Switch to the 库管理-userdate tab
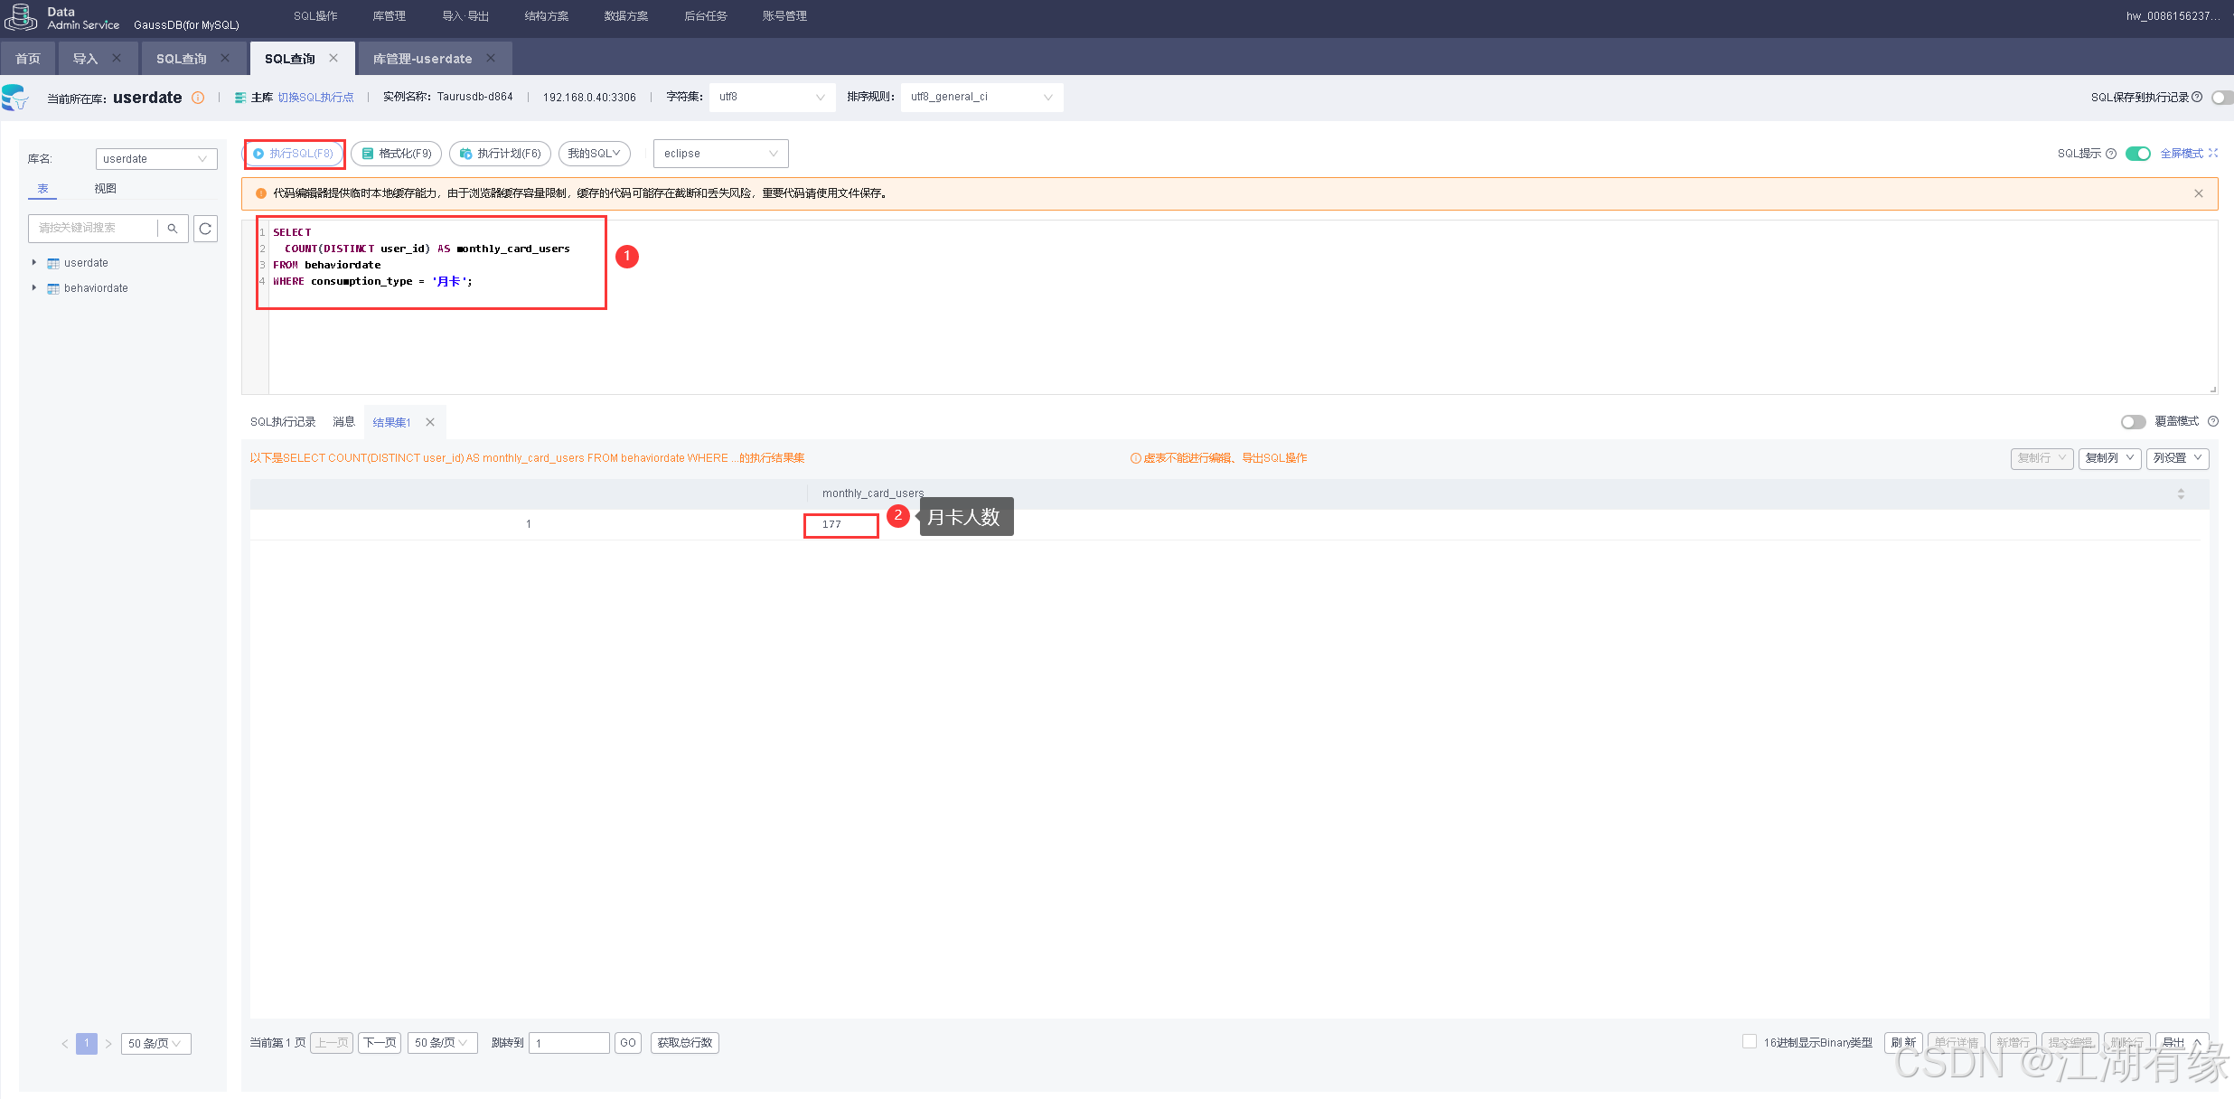This screenshot has width=2234, height=1099. (x=422, y=59)
